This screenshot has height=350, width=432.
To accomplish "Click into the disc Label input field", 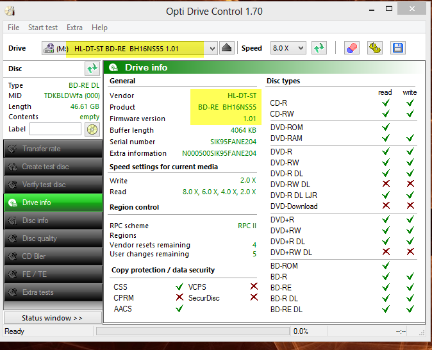I will click(x=55, y=129).
